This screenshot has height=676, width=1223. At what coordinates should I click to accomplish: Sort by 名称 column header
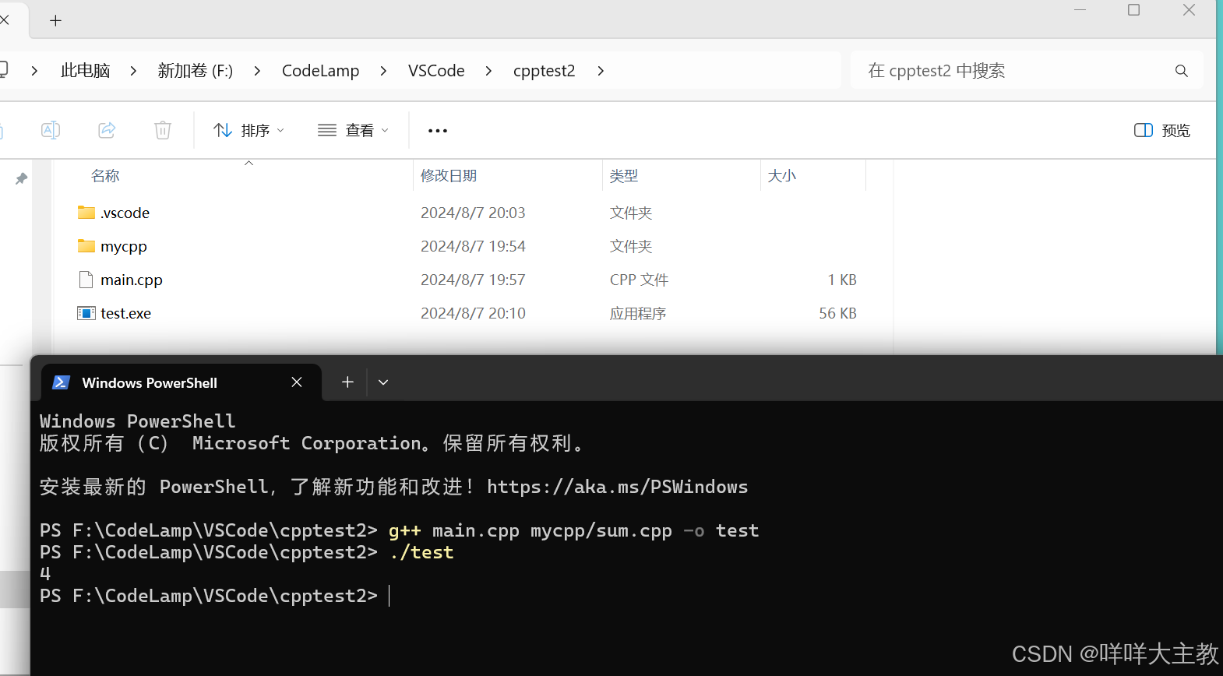[105, 176]
